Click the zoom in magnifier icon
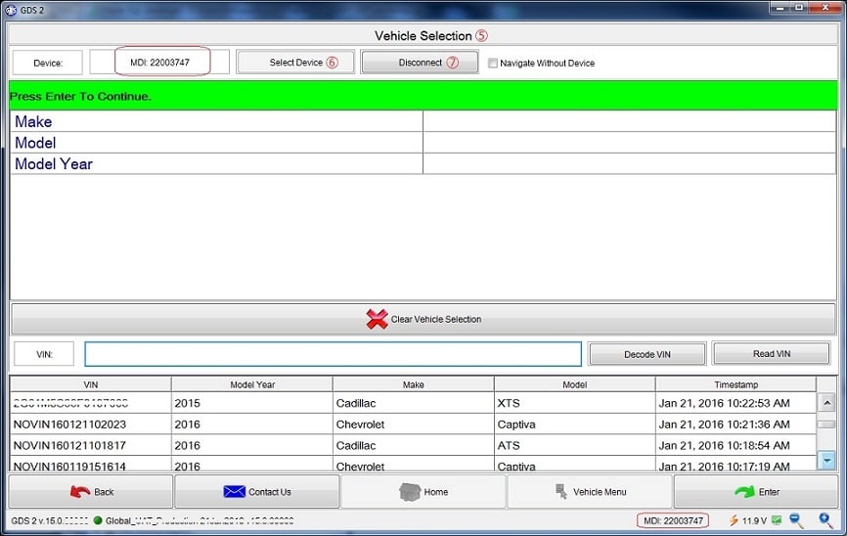This screenshot has width=847, height=536. (x=825, y=520)
